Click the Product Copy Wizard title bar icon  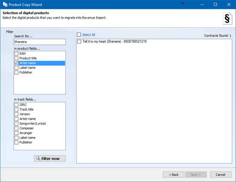tap(5, 4)
